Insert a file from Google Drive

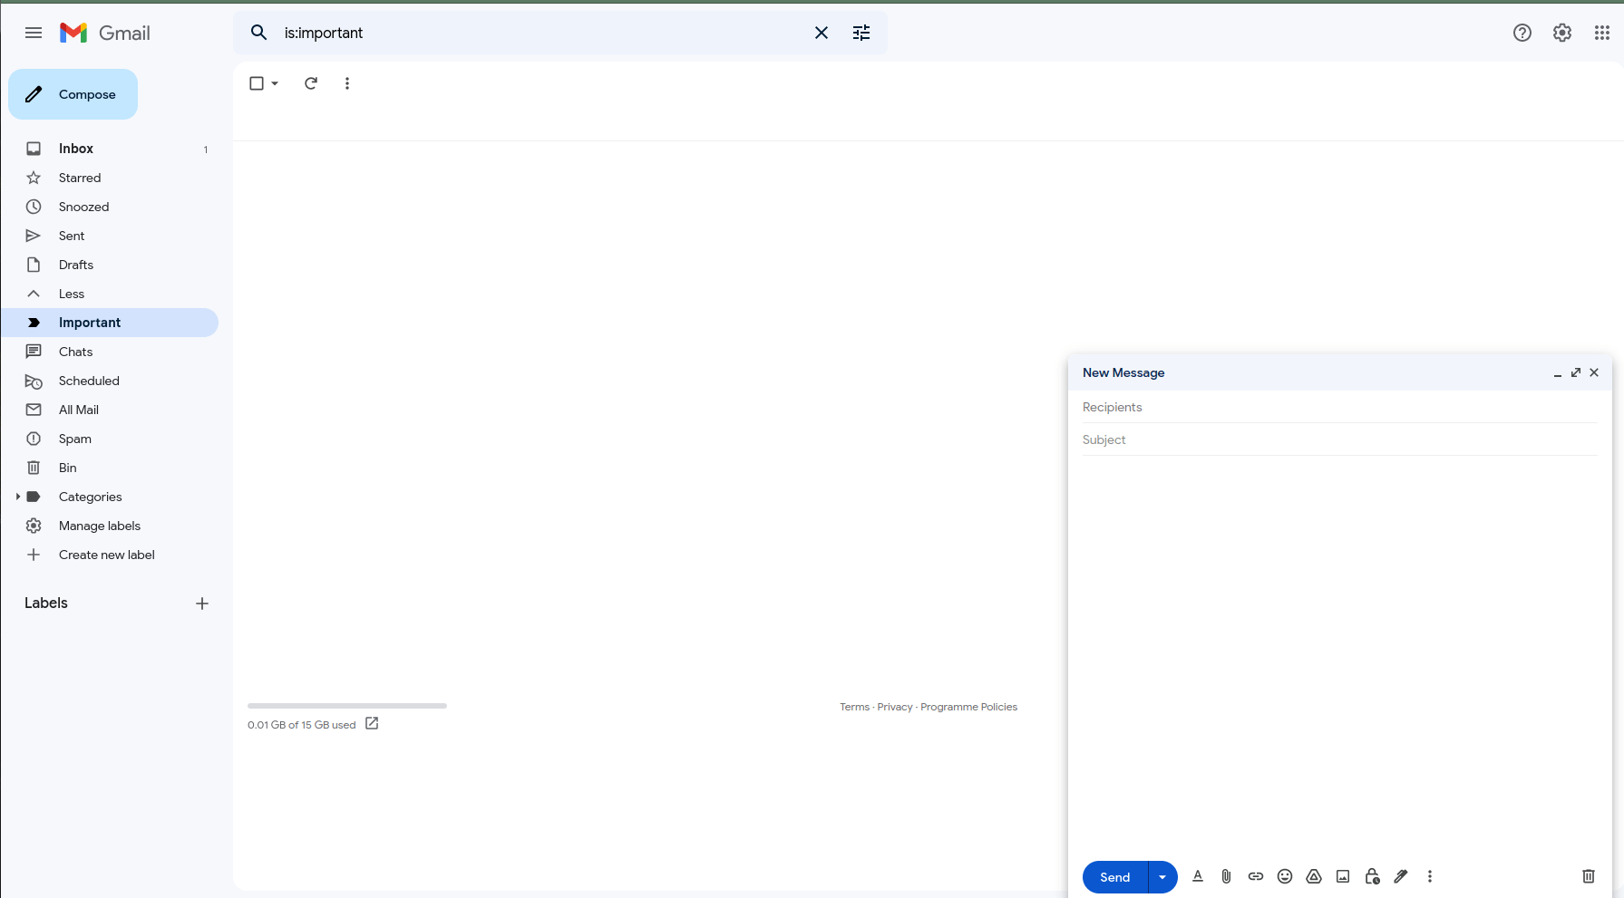click(x=1313, y=876)
